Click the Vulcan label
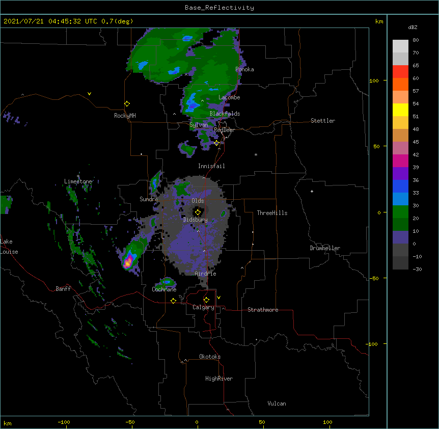The image size is (439, 429). (277, 404)
